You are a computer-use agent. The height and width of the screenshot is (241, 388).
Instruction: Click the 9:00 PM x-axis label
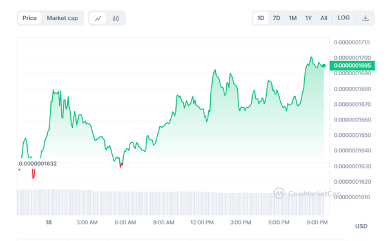click(317, 222)
